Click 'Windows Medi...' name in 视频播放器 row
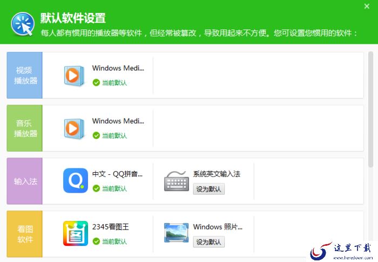 [118, 68]
